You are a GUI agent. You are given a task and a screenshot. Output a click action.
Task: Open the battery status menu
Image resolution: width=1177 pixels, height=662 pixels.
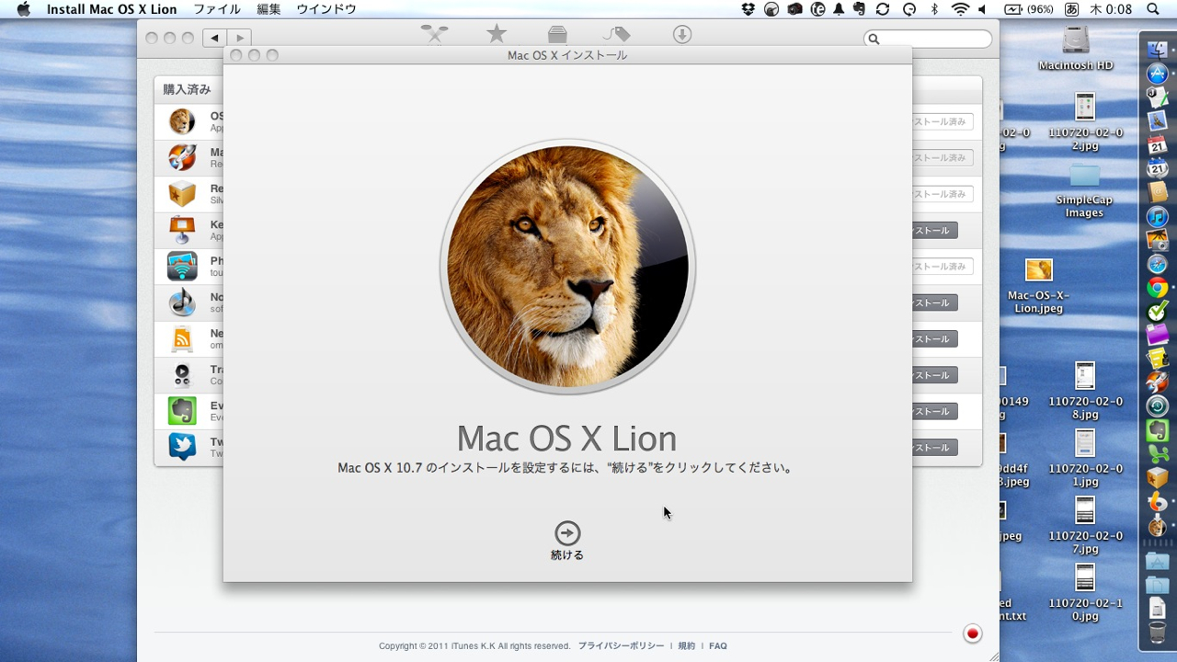coord(1028,9)
